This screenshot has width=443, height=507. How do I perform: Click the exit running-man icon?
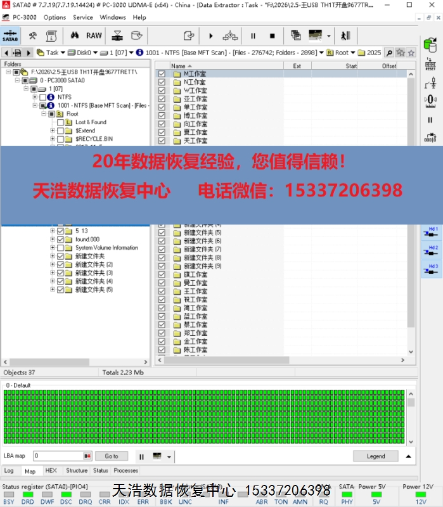(x=345, y=36)
